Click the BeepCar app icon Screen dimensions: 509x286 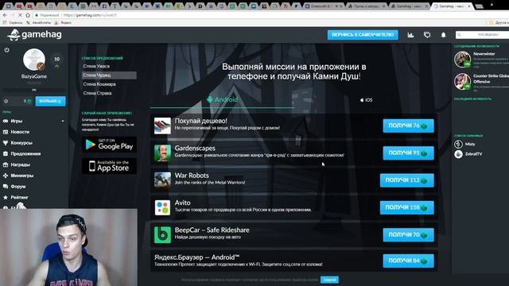pos(162,235)
